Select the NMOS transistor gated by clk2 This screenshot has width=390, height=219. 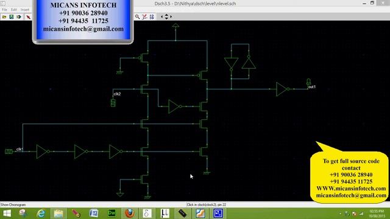coord(145,89)
